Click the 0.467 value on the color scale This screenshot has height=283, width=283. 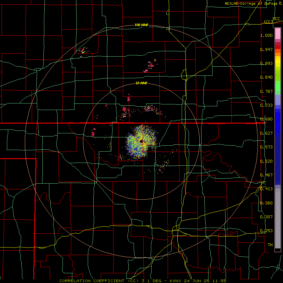(266, 175)
